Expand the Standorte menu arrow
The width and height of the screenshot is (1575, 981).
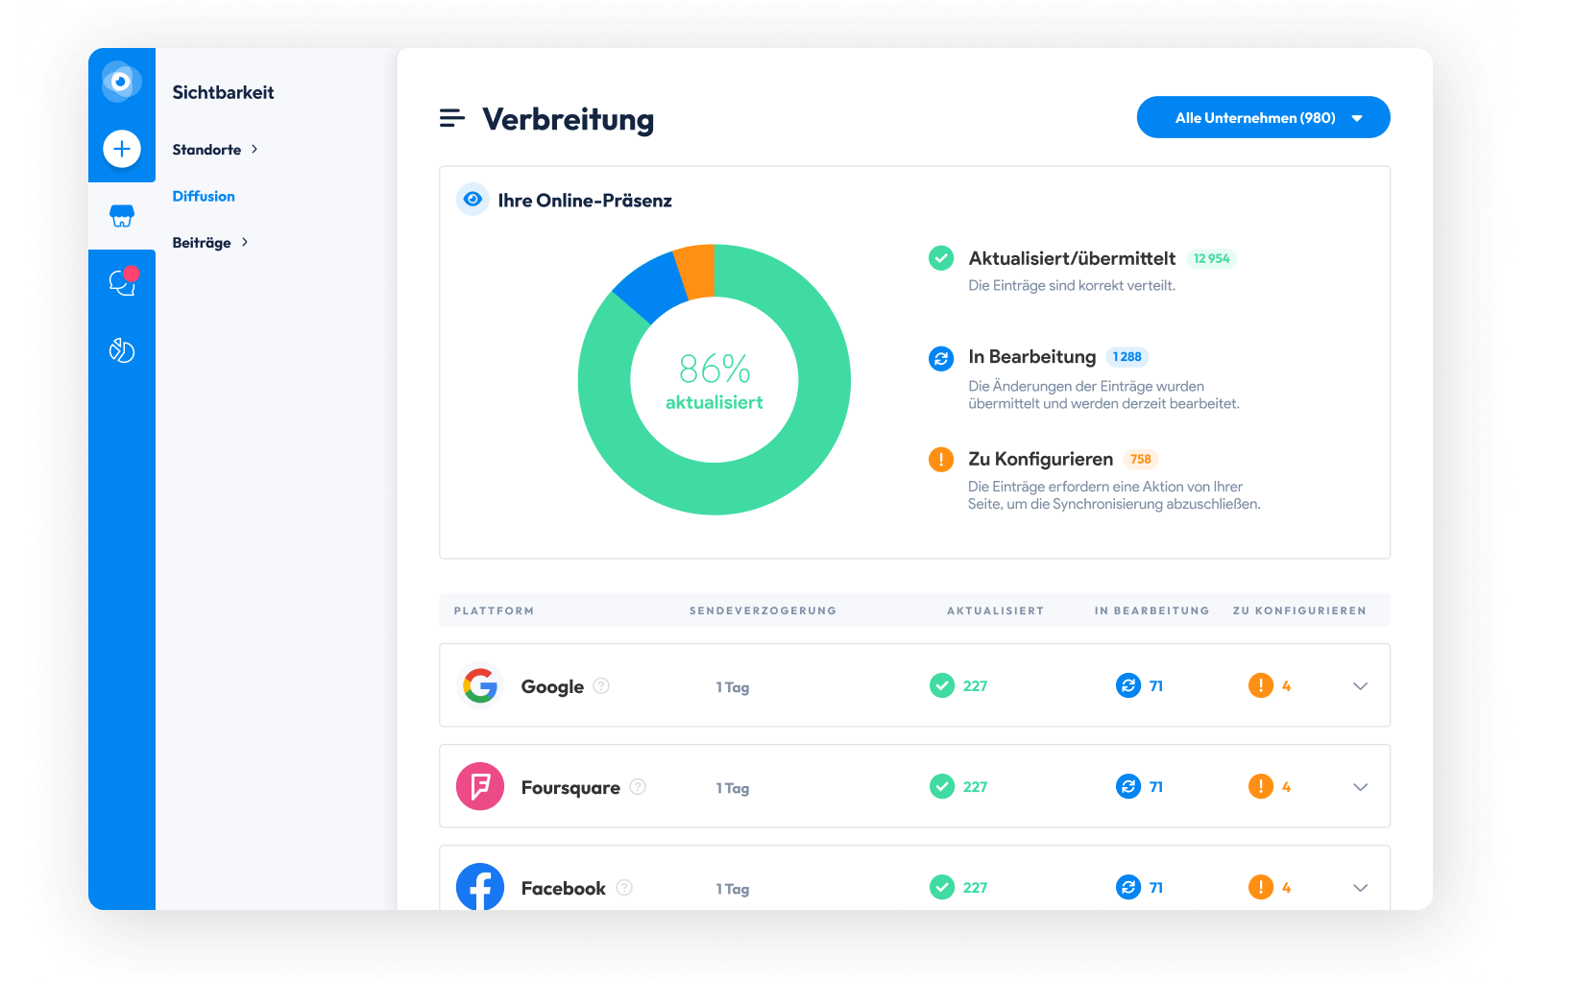254,149
